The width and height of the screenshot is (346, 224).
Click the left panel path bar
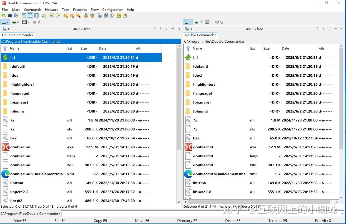click(x=91, y=41)
